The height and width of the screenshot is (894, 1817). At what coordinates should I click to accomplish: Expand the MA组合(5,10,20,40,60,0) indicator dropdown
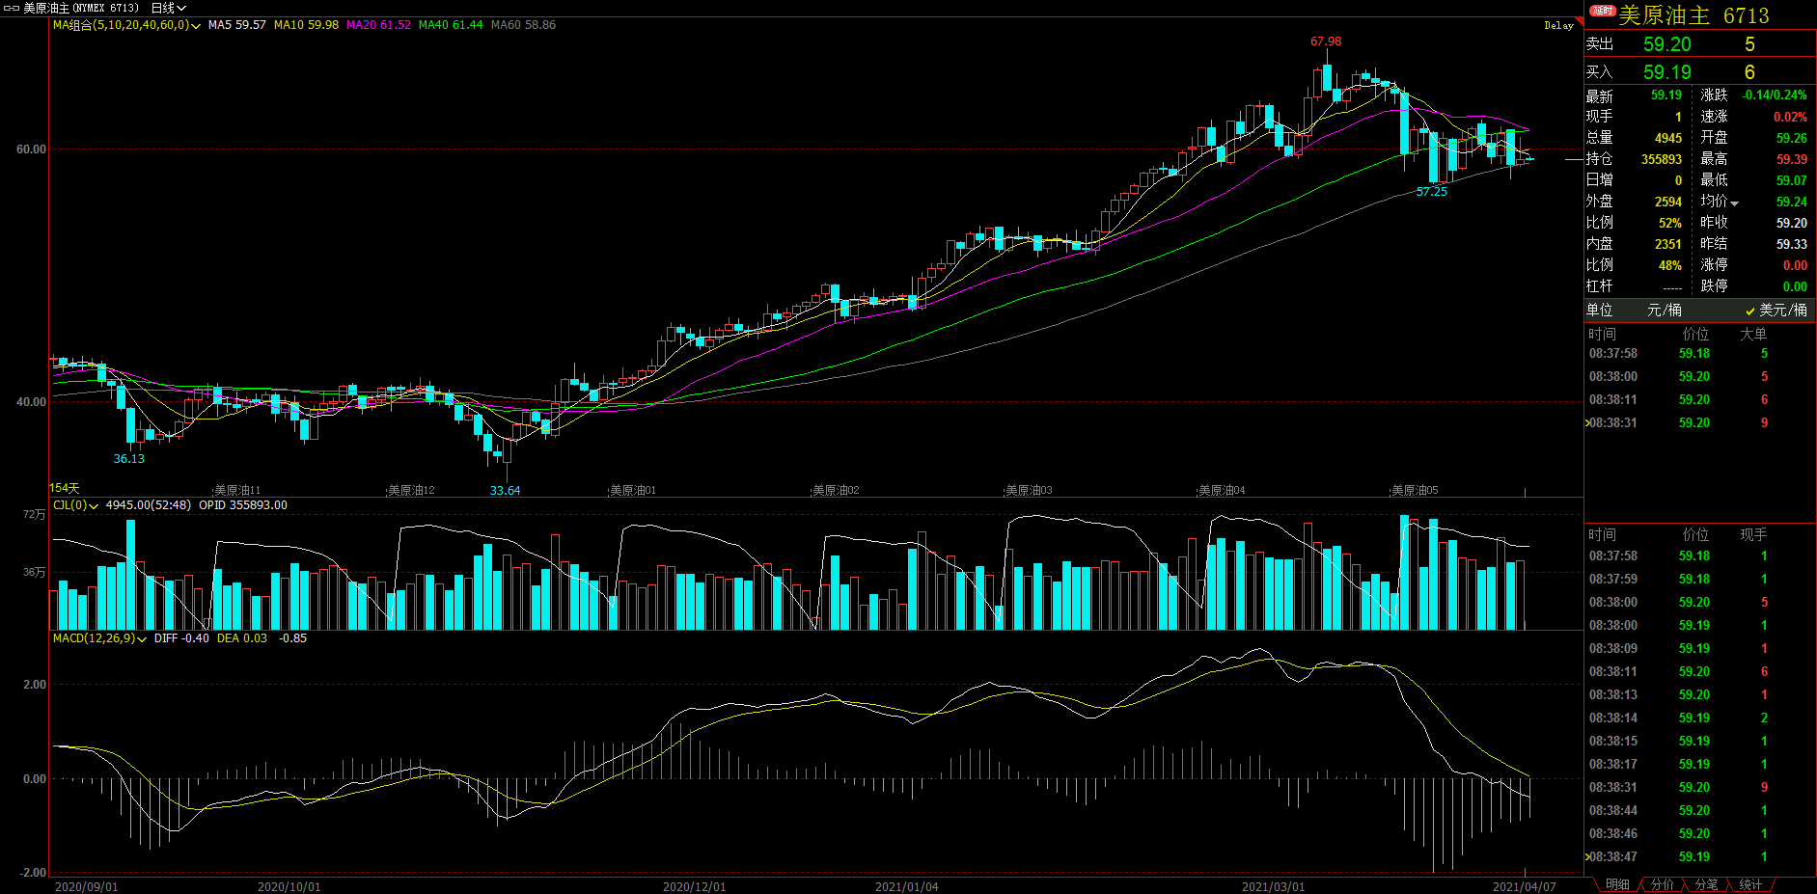tap(196, 26)
